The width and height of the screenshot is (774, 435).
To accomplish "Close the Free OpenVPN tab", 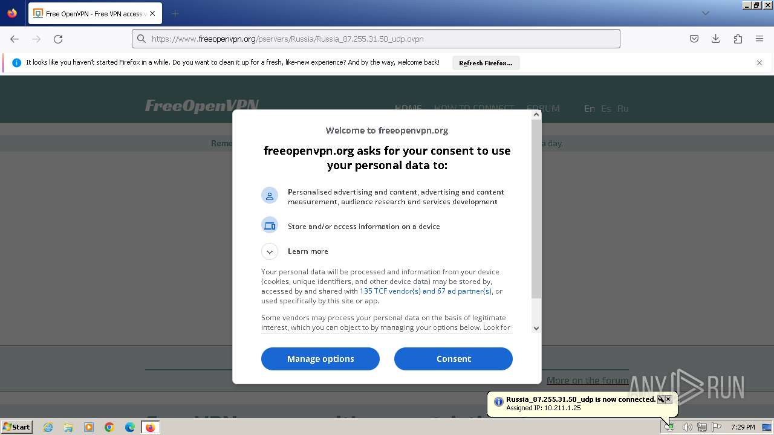I will coord(152,13).
